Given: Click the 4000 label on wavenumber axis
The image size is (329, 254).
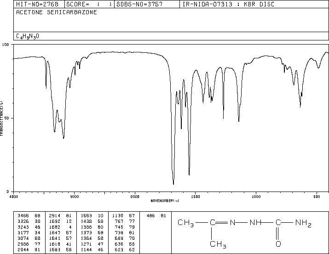Looking at the screenshot, I should point(13,197).
